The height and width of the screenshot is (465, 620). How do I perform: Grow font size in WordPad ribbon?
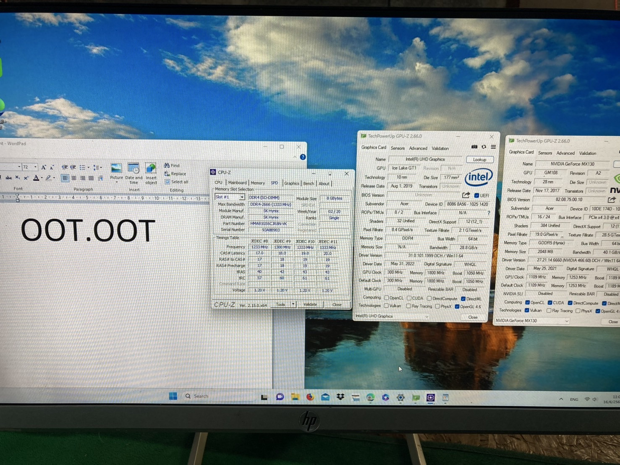pyautogui.click(x=43, y=167)
